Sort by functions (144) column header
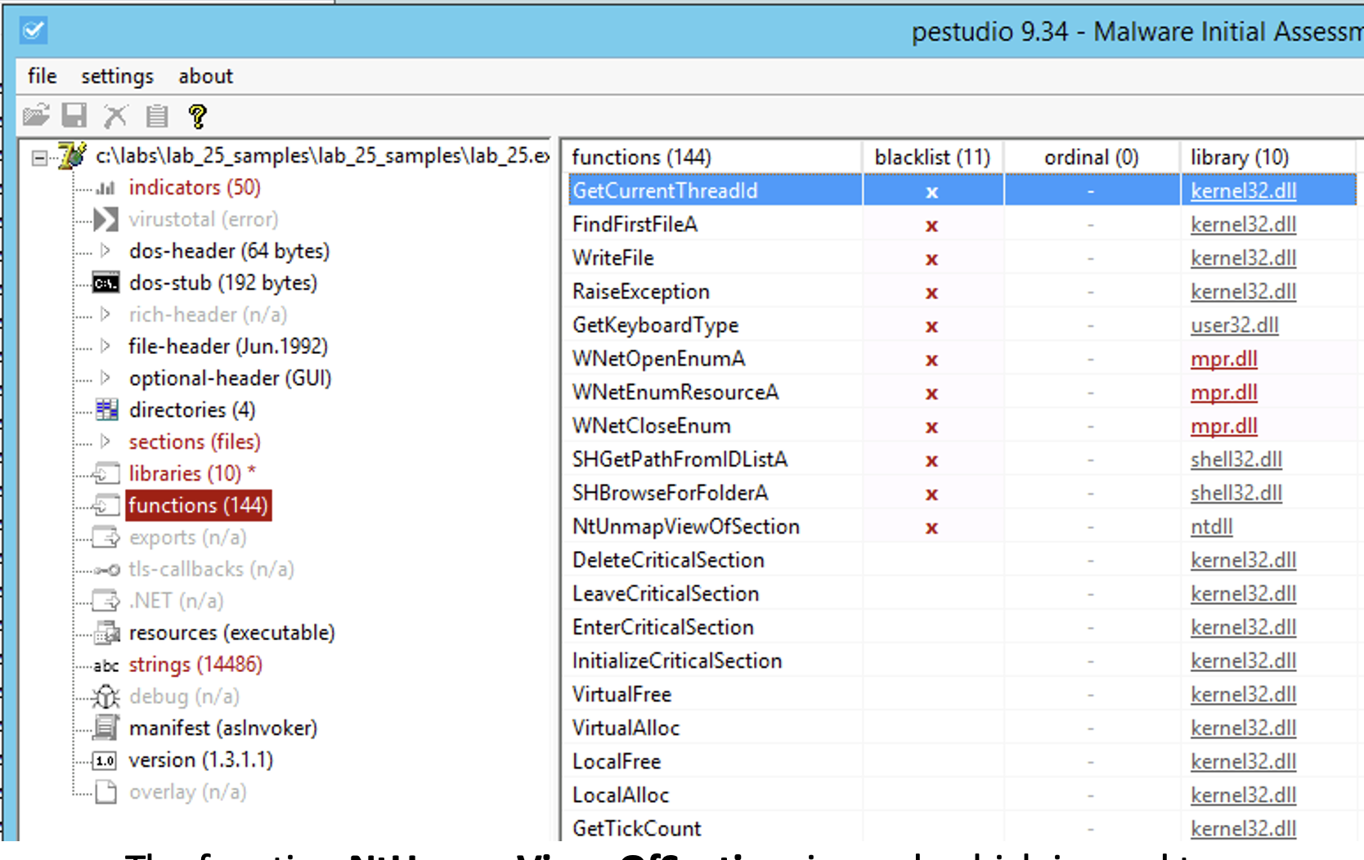 click(x=711, y=157)
